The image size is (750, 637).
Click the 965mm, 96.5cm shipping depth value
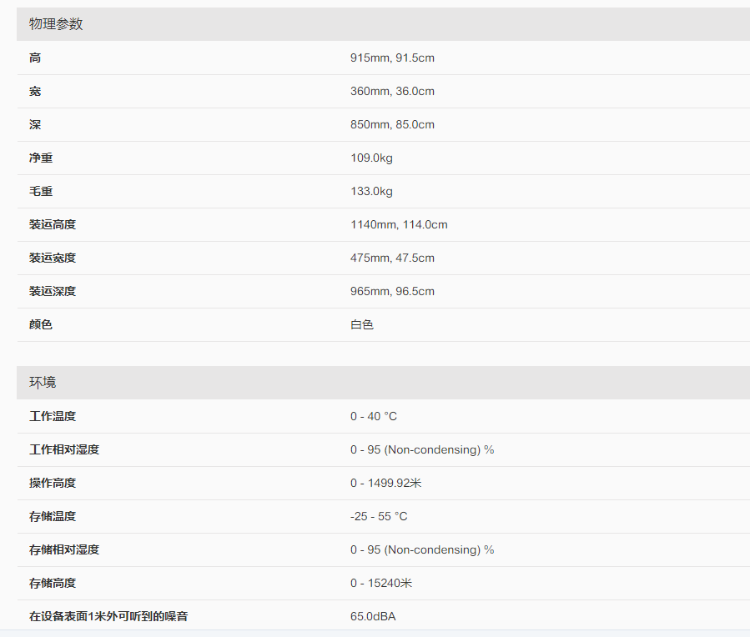click(x=392, y=292)
